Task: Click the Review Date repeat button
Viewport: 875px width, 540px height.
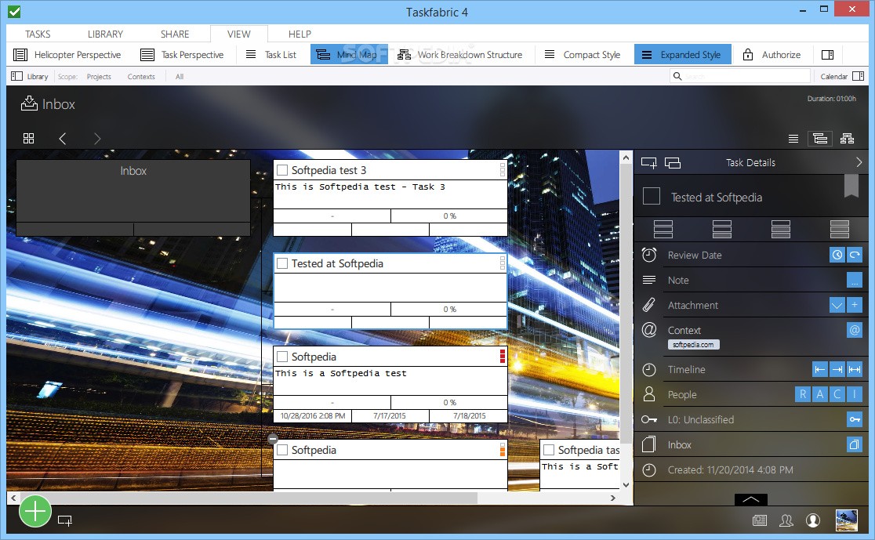Action: [x=855, y=255]
